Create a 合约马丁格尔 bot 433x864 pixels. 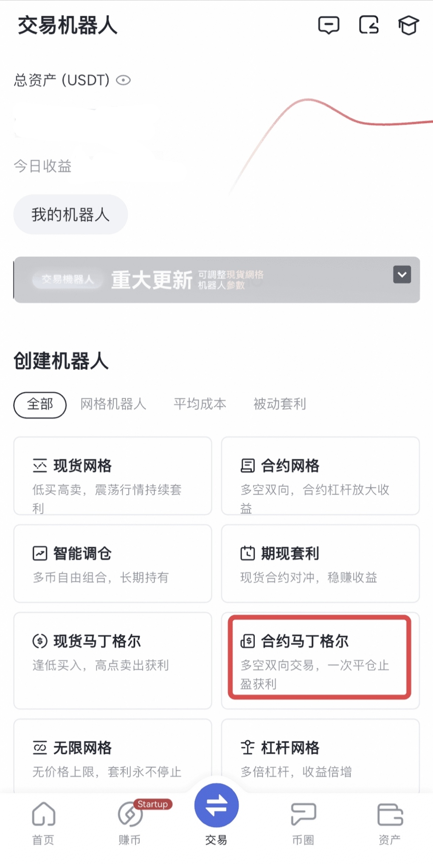click(x=319, y=656)
